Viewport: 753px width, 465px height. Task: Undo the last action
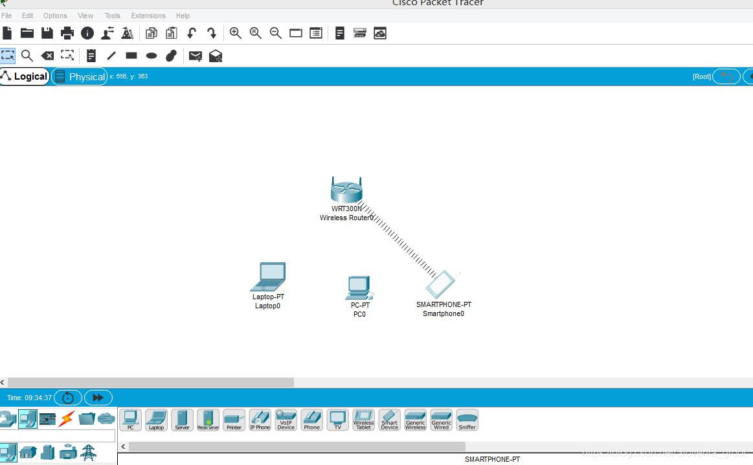coord(192,33)
